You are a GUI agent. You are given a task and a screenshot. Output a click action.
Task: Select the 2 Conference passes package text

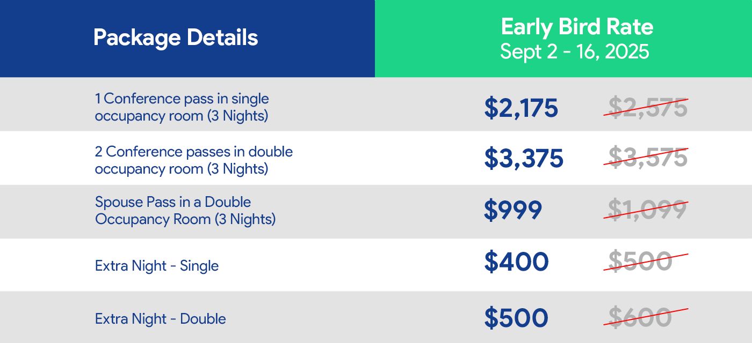194,160
